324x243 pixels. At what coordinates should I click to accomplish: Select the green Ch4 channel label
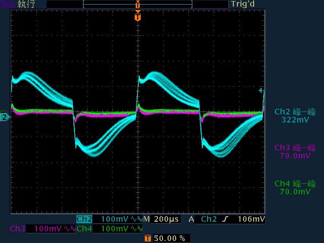(84, 229)
